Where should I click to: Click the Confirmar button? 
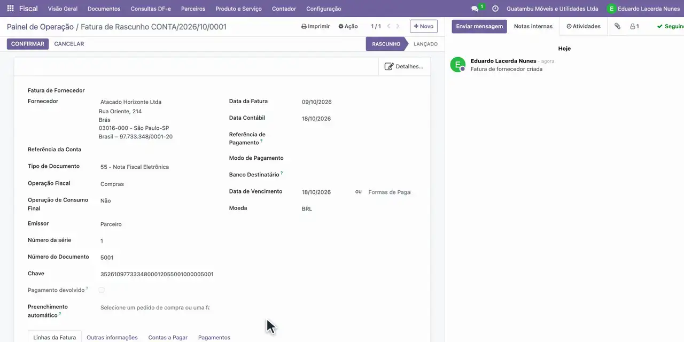(x=28, y=44)
